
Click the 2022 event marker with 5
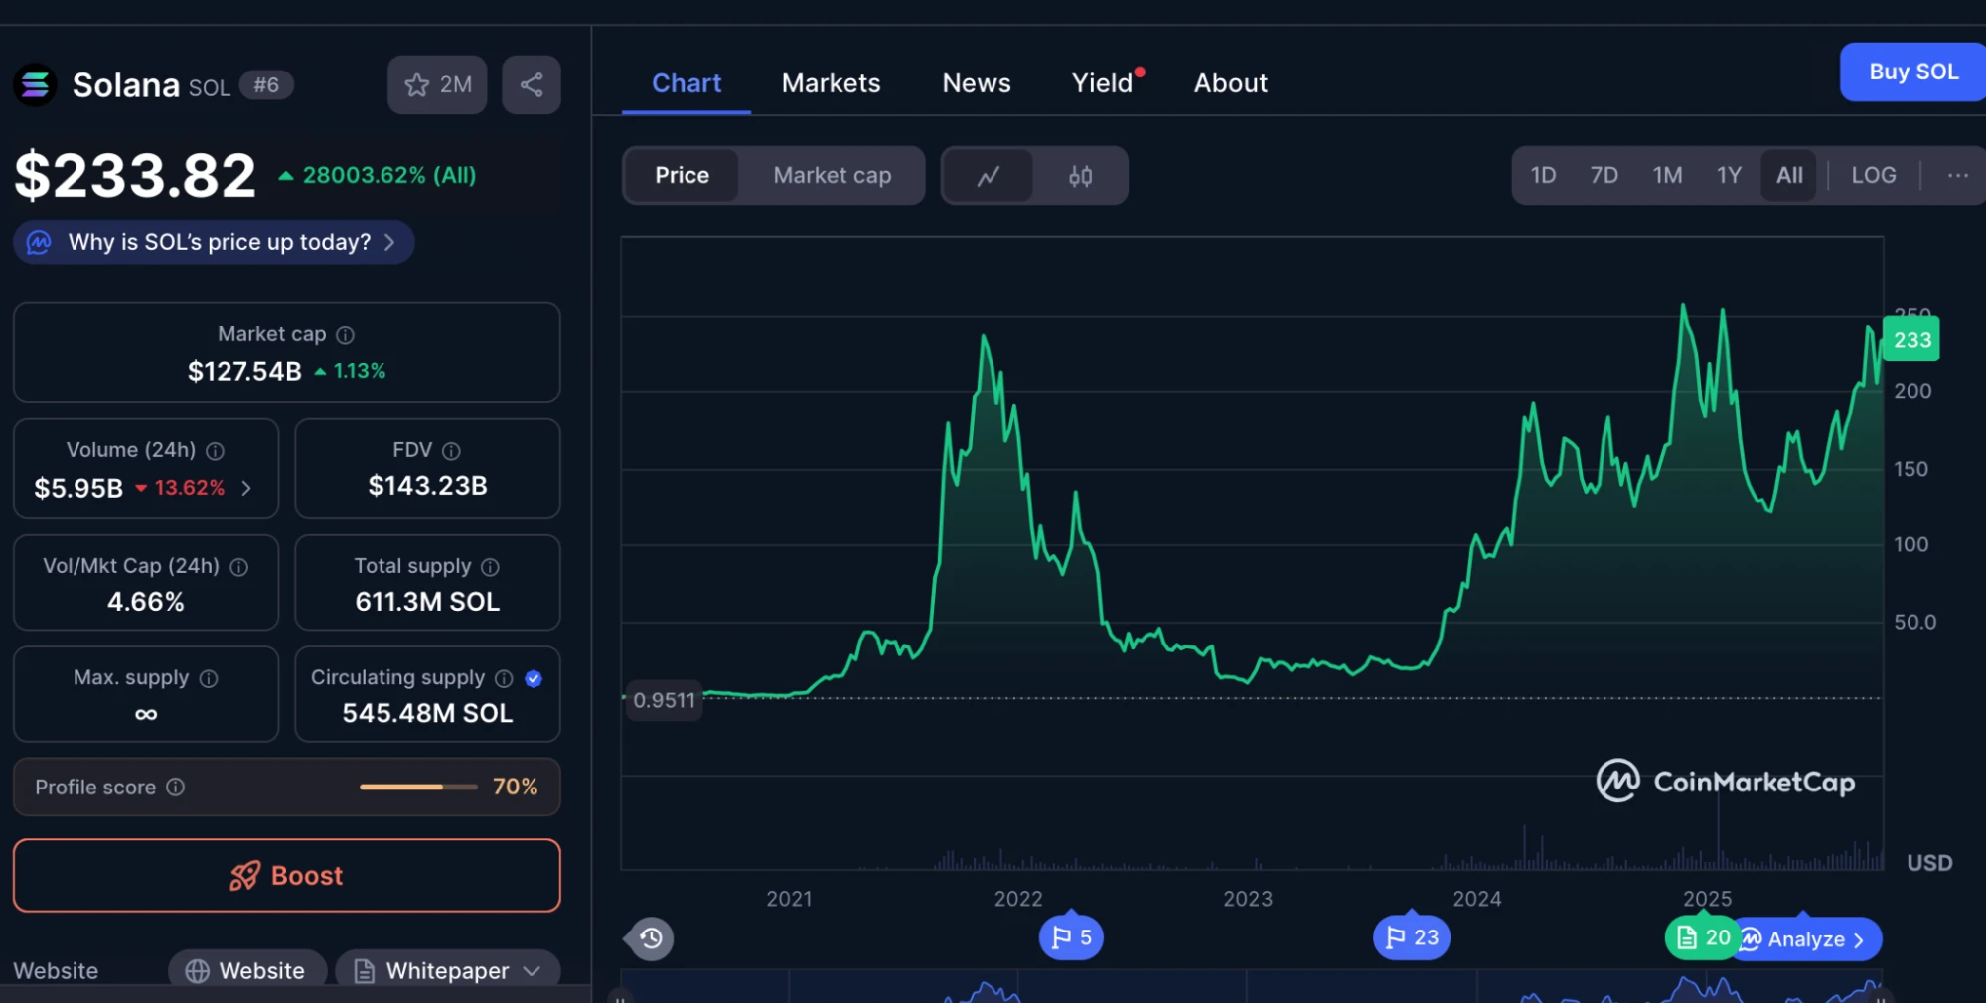coord(1071,937)
